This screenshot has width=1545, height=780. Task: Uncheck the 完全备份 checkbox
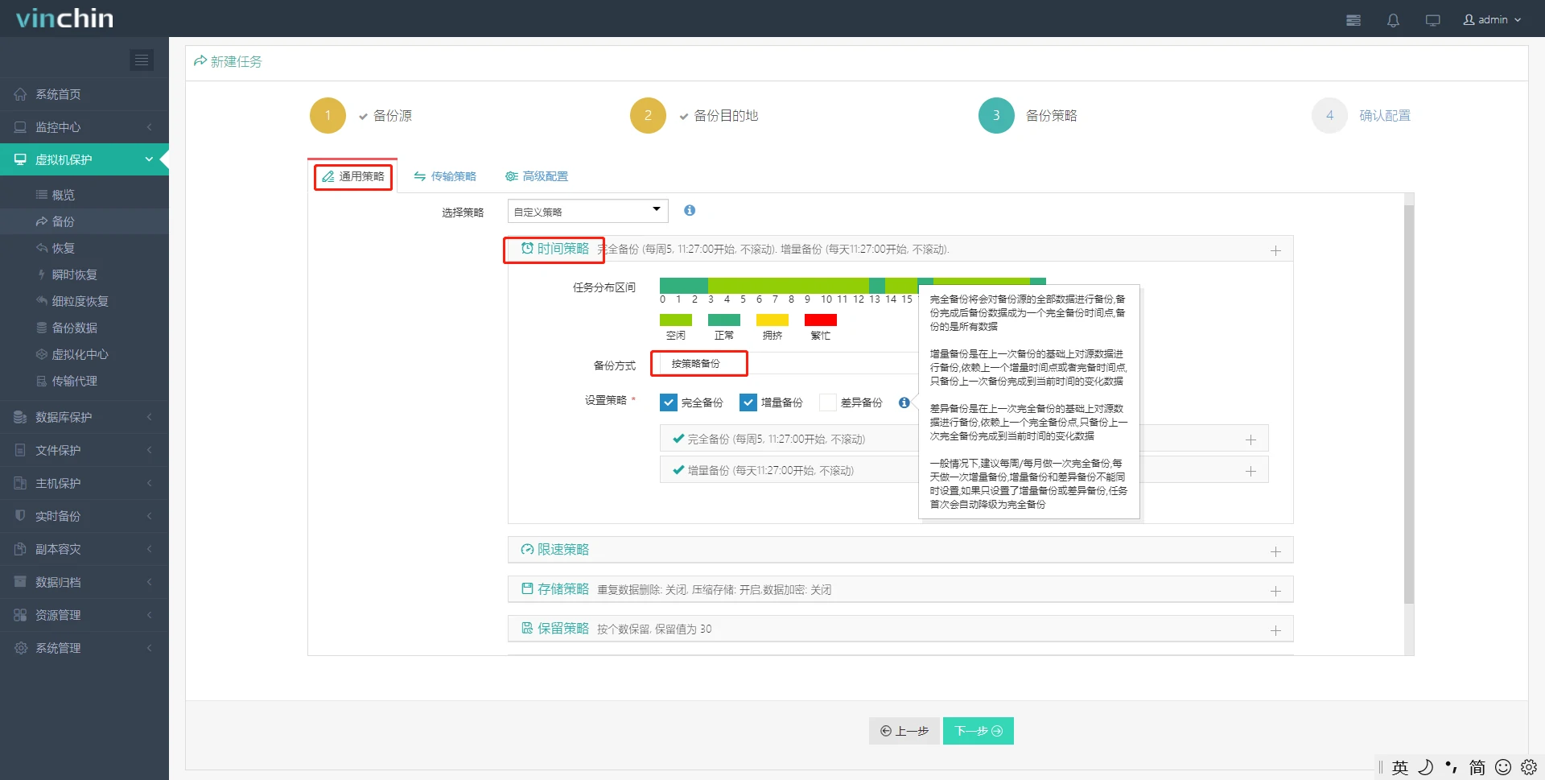669,402
